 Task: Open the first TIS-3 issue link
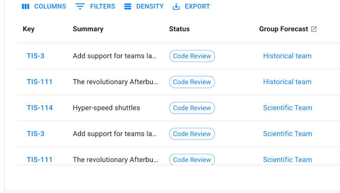[x=36, y=56]
